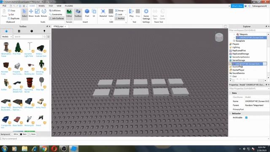Click the Filter Properties field
This screenshot has width=270, height=152.
point(249,89)
